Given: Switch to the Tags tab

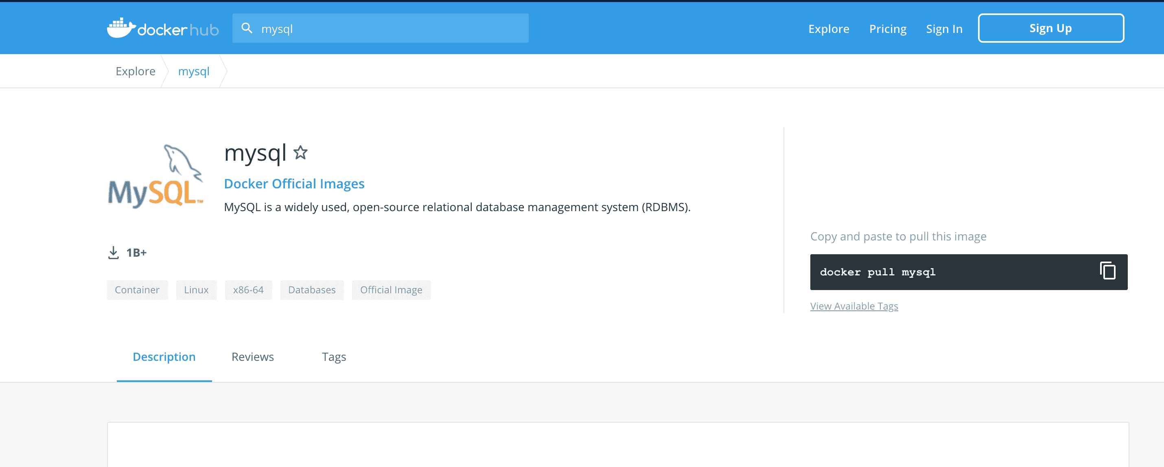Looking at the screenshot, I should click(x=333, y=356).
